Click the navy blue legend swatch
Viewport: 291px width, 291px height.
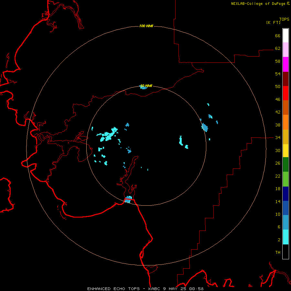286,194
